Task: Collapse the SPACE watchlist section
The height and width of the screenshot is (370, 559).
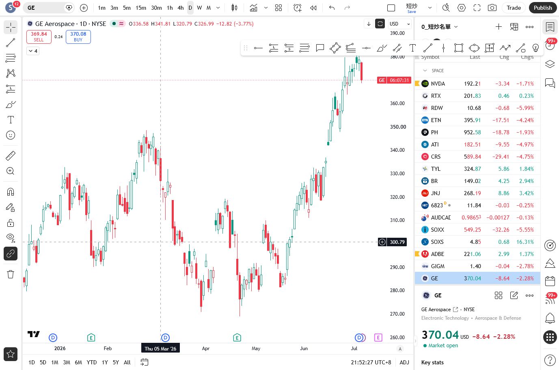Action: pyautogui.click(x=425, y=71)
